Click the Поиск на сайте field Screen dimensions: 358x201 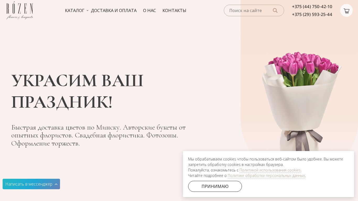249,10
